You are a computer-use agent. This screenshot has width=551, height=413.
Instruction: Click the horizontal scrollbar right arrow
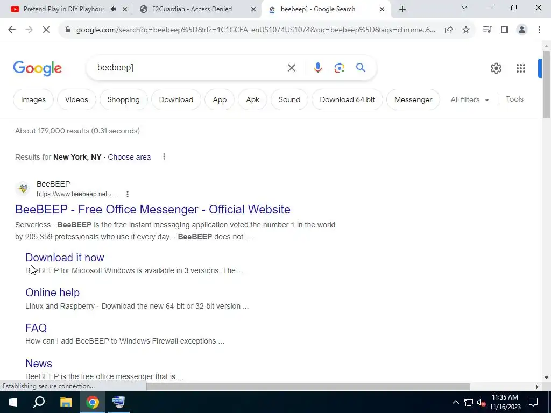[x=538, y=387]
